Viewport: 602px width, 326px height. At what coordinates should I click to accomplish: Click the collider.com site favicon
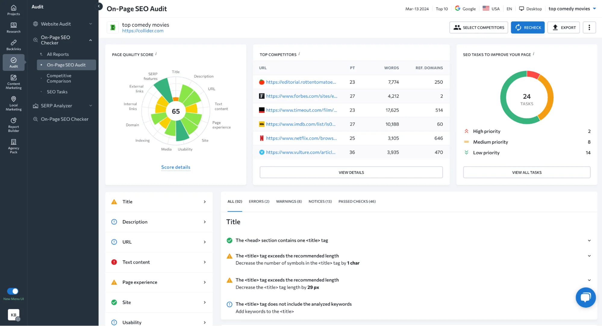113,27
